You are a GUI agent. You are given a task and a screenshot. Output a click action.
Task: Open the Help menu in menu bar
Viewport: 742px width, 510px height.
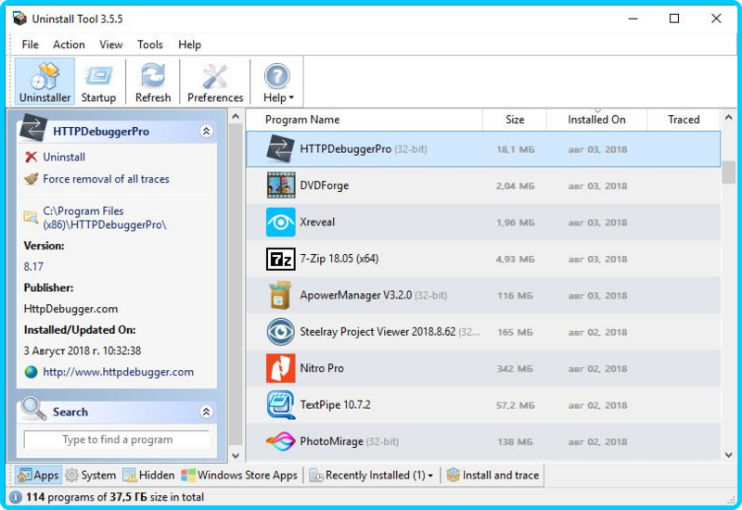(x=189, y=45)
